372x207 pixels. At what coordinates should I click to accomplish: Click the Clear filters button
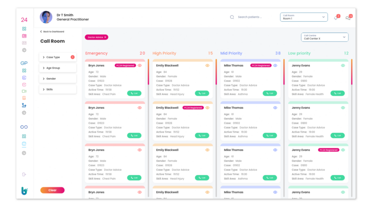point(52,190)
